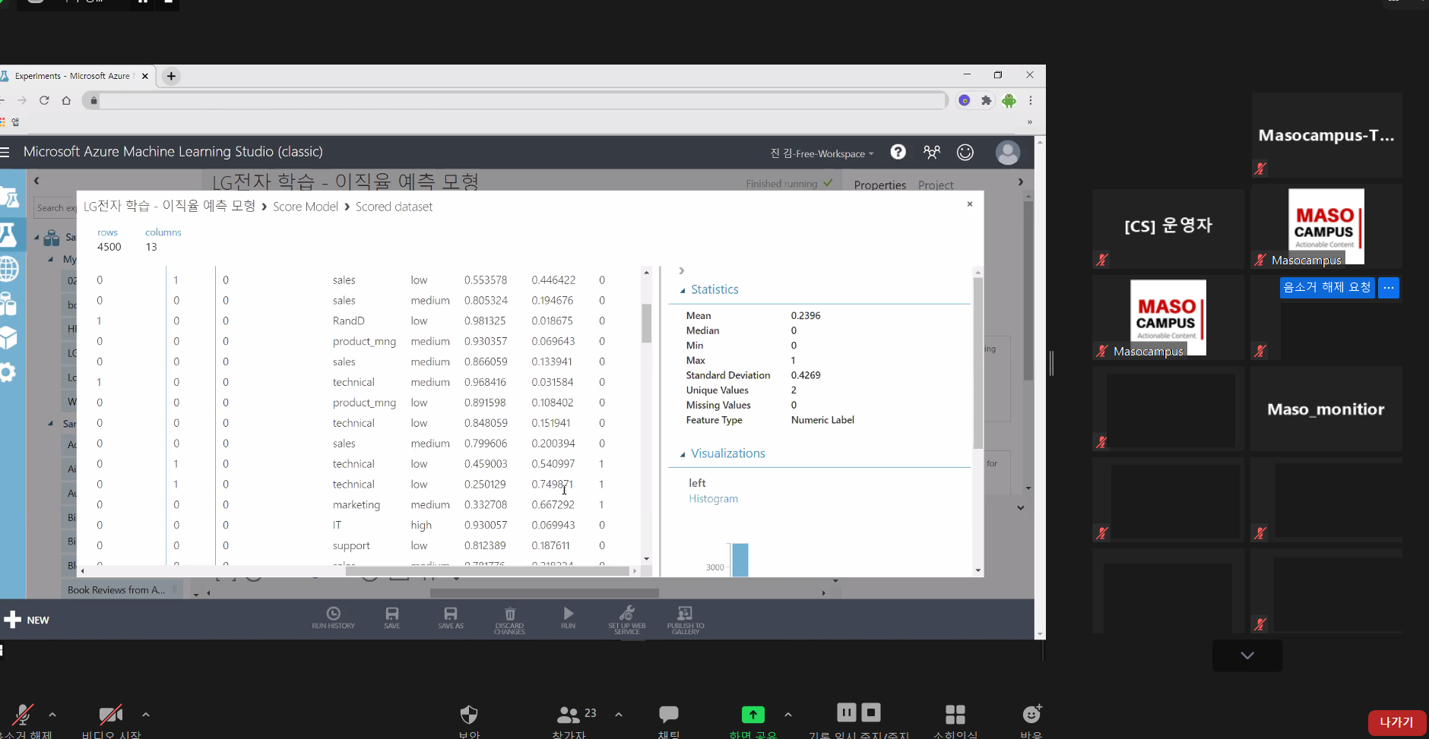Click the unmute request button
Image resolution: width=1429 pixels, height=739 pixels.
click(1326, 287)
